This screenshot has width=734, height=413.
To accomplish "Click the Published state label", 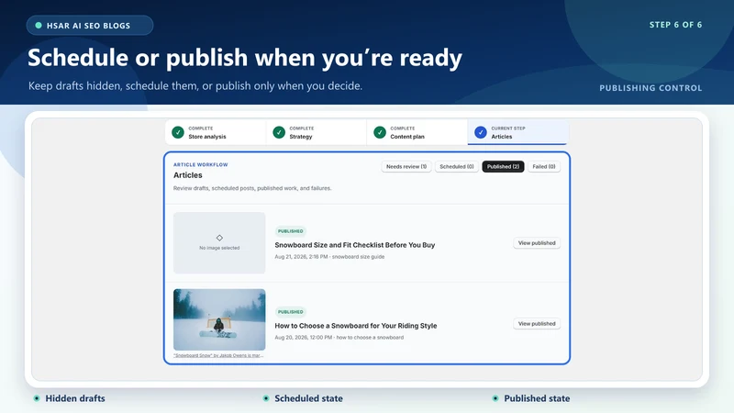I will [x=537, y=398].
